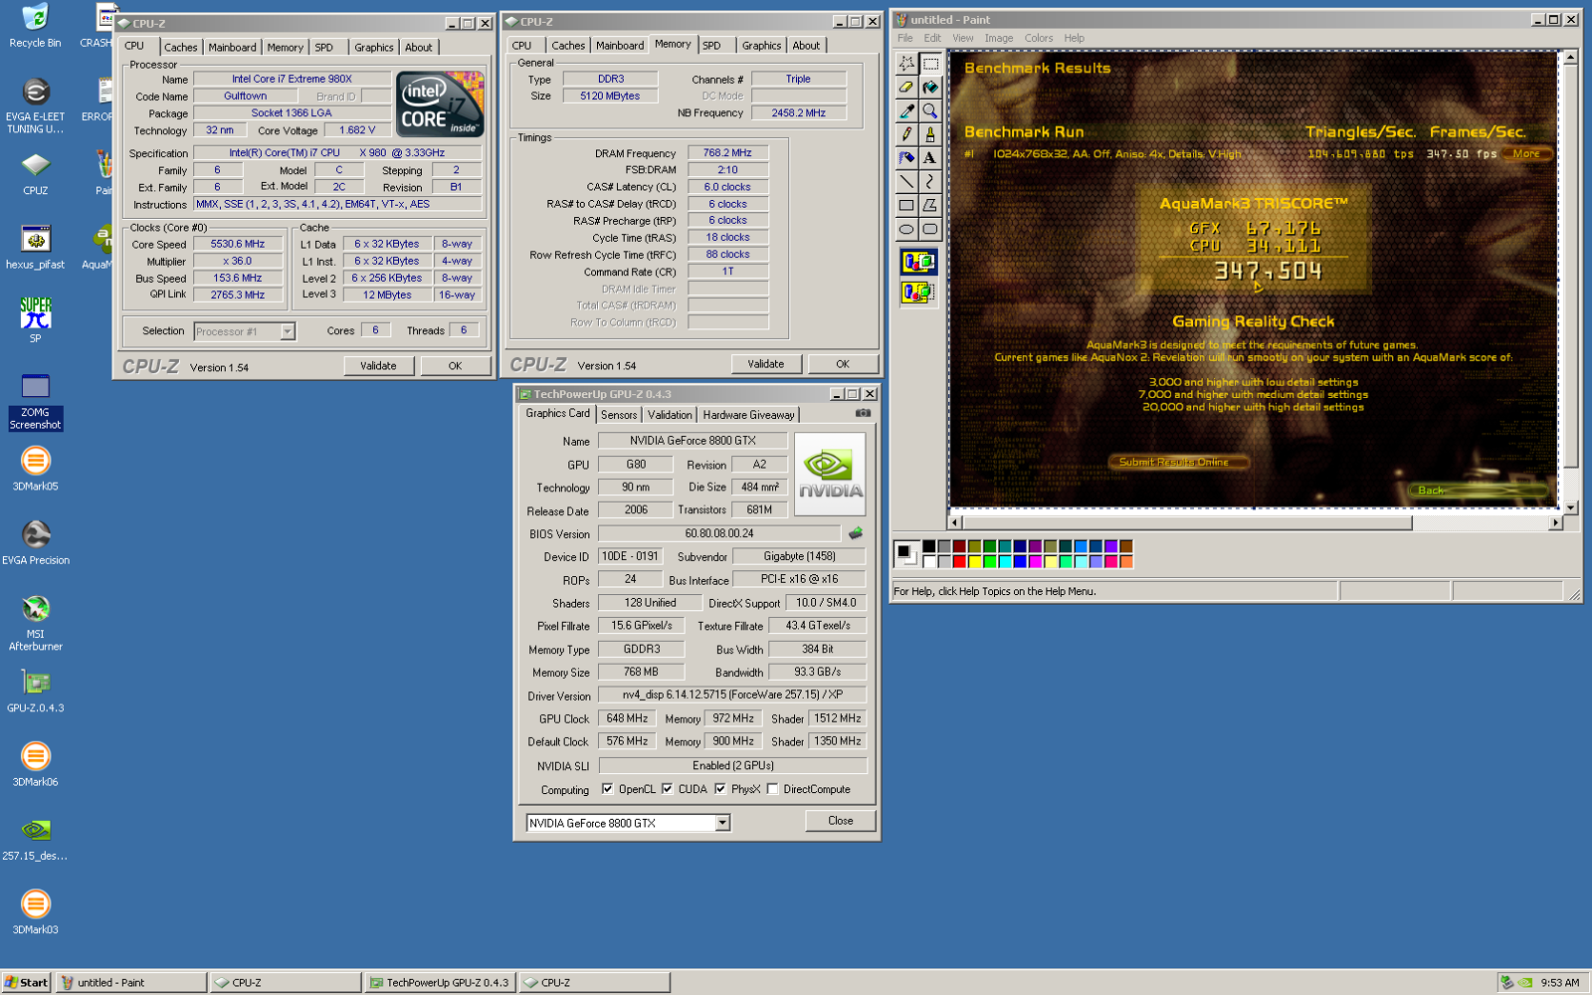This screenshot has width=1592, height=995.
Task: Choose the opaque selection option in Paint
Action: coord(917,263)
